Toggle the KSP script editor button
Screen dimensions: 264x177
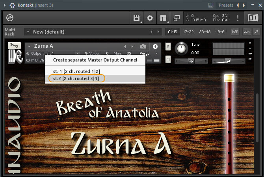pos(235,32)
